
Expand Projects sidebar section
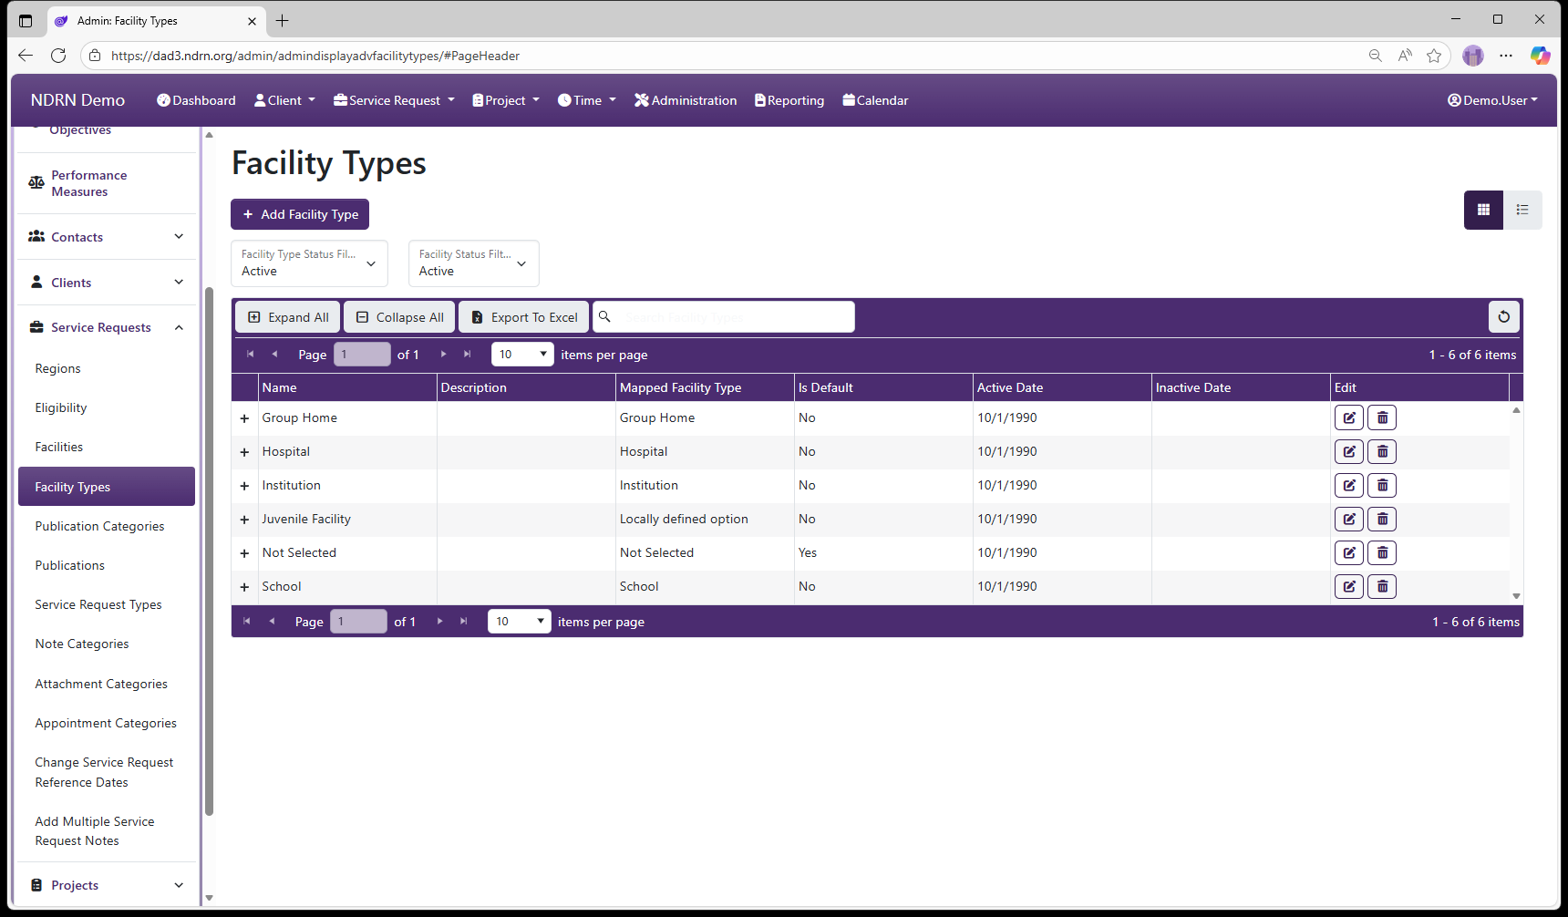pos(107,885)
